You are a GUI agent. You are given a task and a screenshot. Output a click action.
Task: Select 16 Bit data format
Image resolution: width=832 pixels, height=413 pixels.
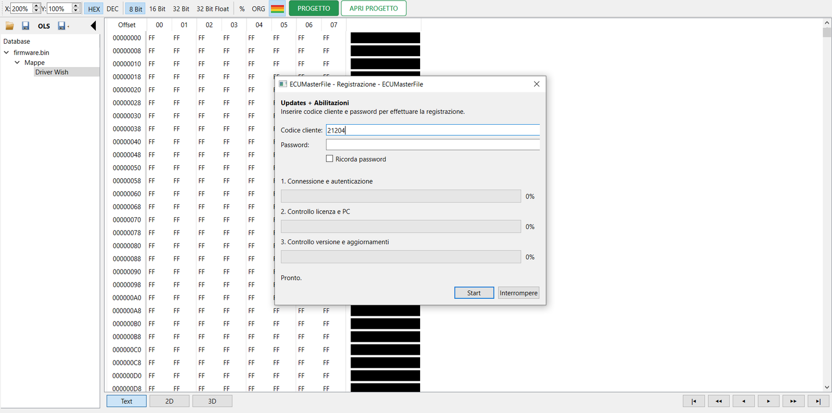[x=157, y=9]
